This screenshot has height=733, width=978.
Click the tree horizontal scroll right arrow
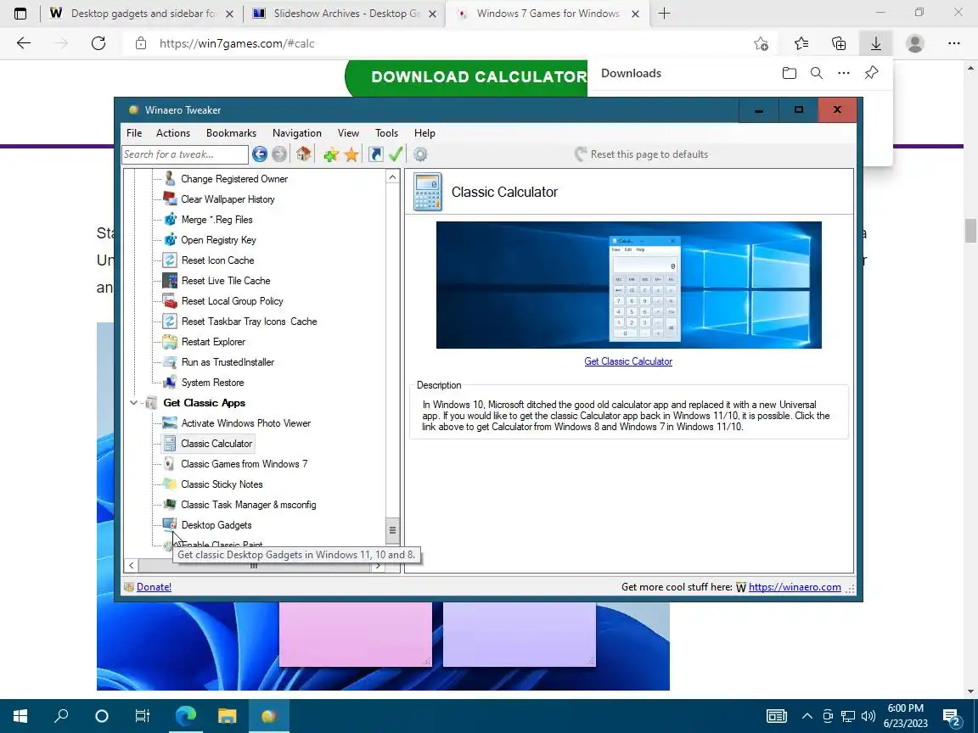378,565
